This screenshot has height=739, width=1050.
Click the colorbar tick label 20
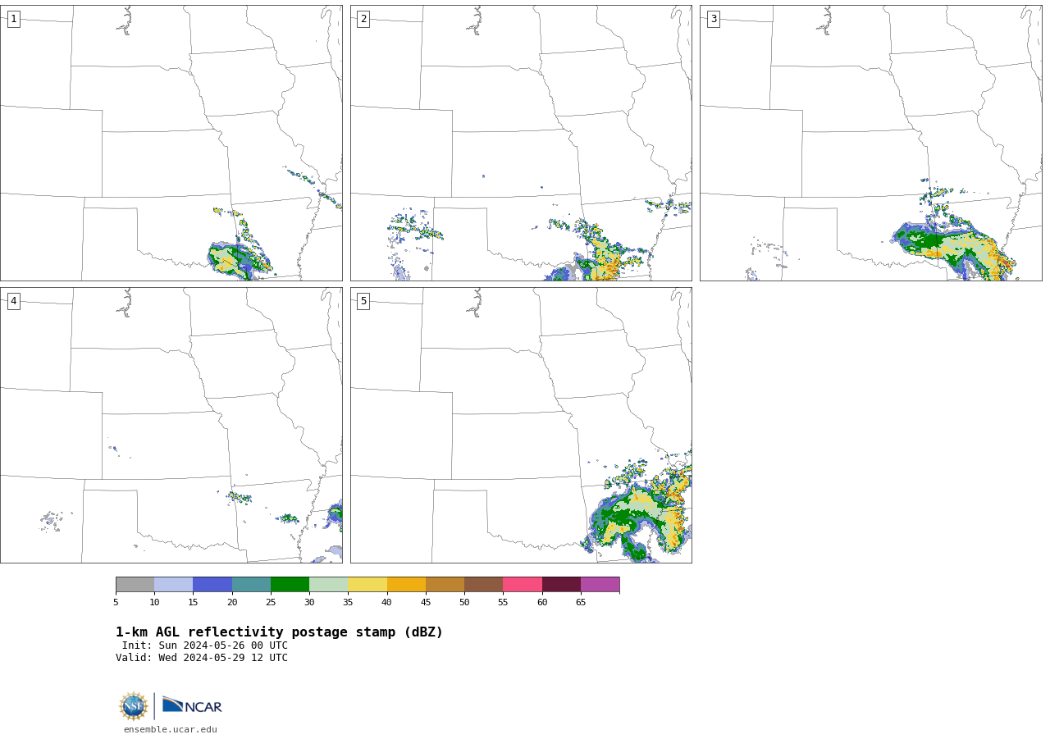pyautogui.click(x=232, y=603)
